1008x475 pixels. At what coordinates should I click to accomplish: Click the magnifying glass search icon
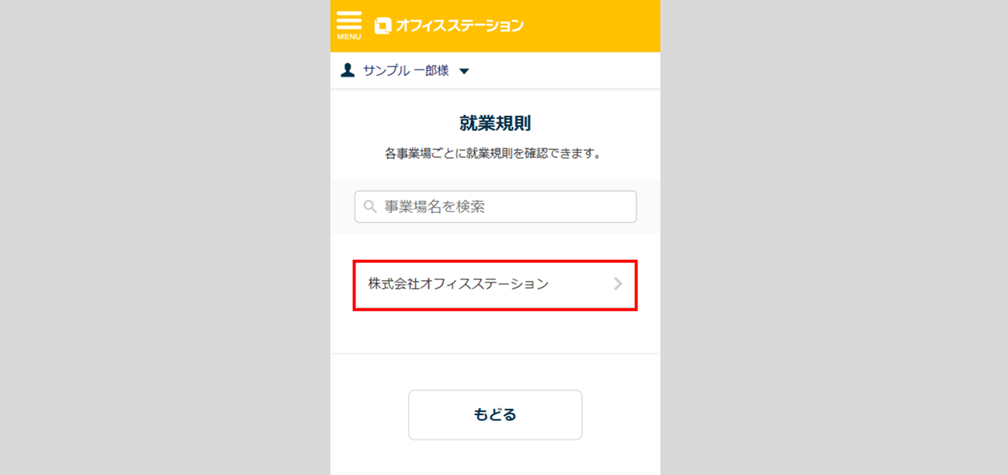coord(370,208)
